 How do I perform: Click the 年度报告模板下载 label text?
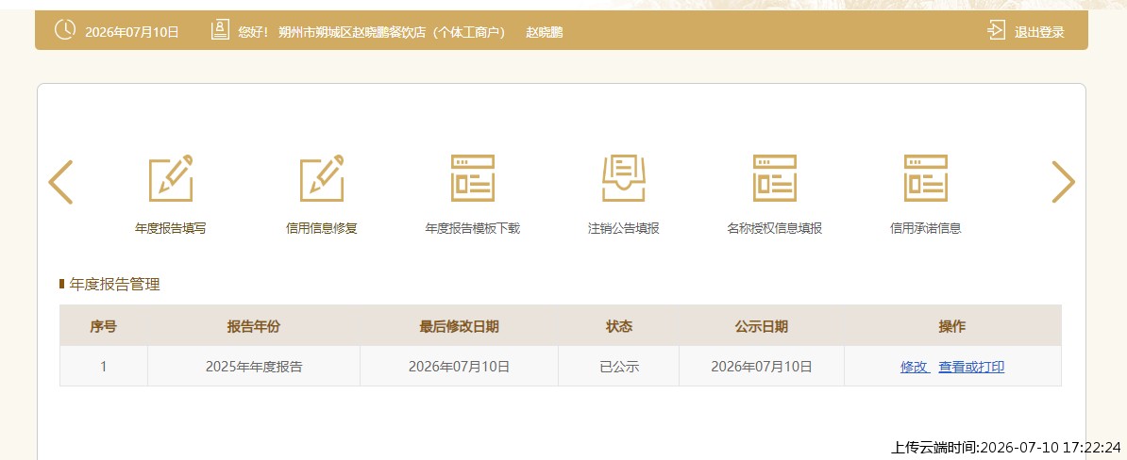click(x=472, y=229)
